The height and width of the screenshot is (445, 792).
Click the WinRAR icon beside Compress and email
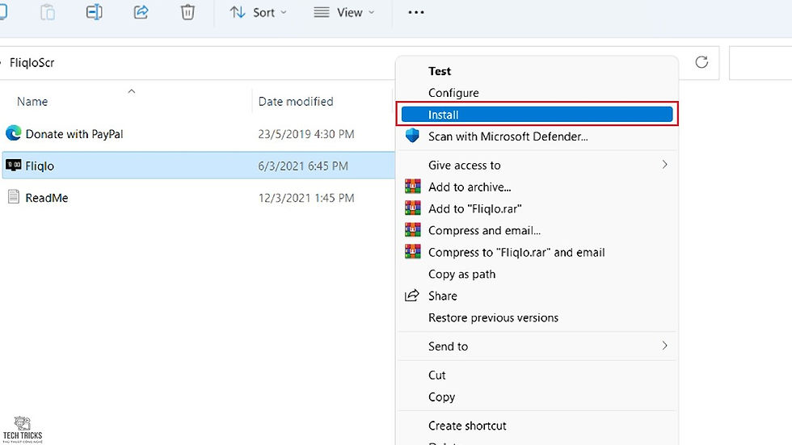point(413,229)
